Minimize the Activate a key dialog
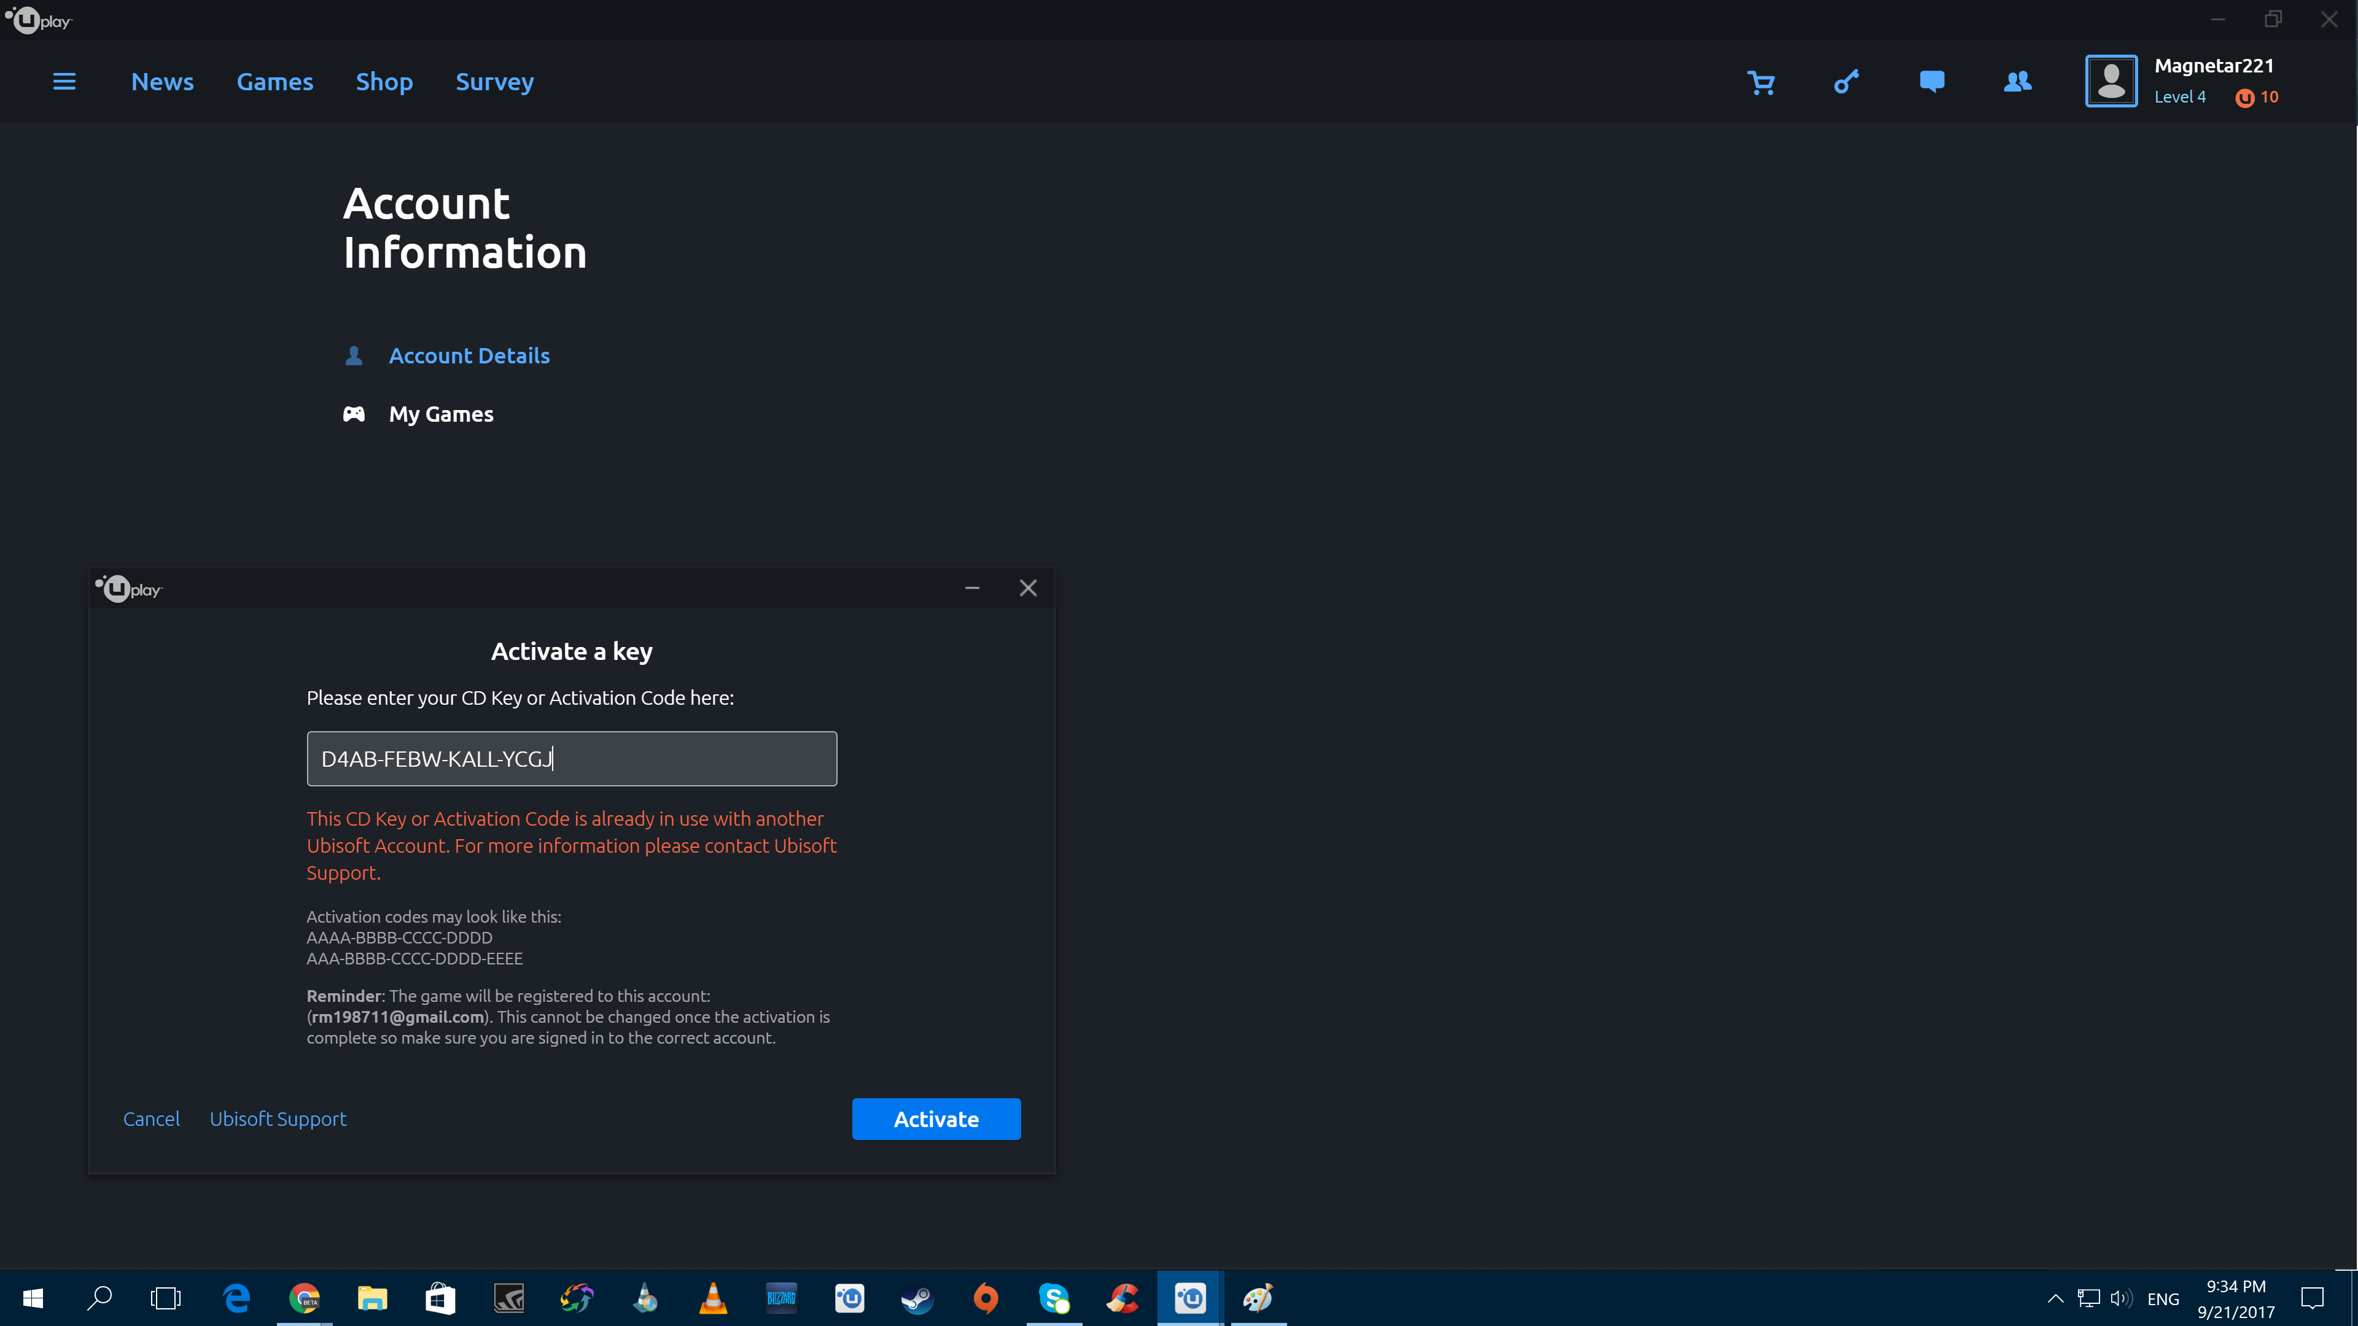This screenshot has width=2358, height=1326. click(972, 587)
